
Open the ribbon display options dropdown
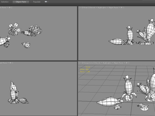(x=46, y=2)
